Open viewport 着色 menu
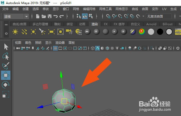Image resolution: width=181 pixels, height=116 pixels. (x=28, y=43)
